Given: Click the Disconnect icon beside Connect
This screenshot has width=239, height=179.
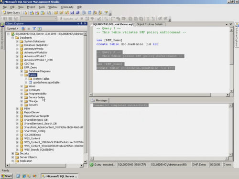Looking at the screenshot, I should click(x=23, y=29).
